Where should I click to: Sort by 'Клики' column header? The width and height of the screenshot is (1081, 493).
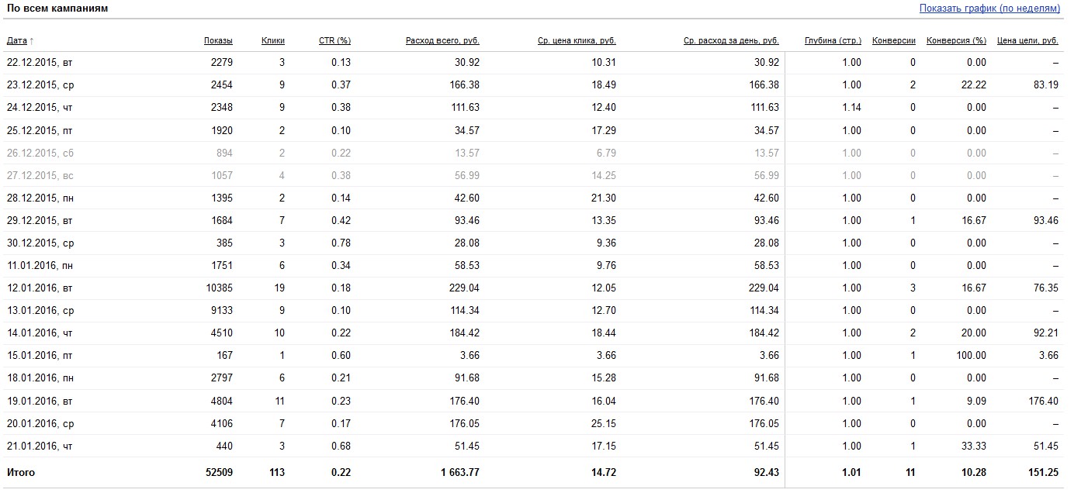click(x=273, y=40)
